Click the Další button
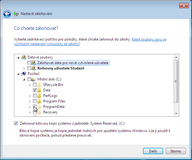 (x=153, y=151)
